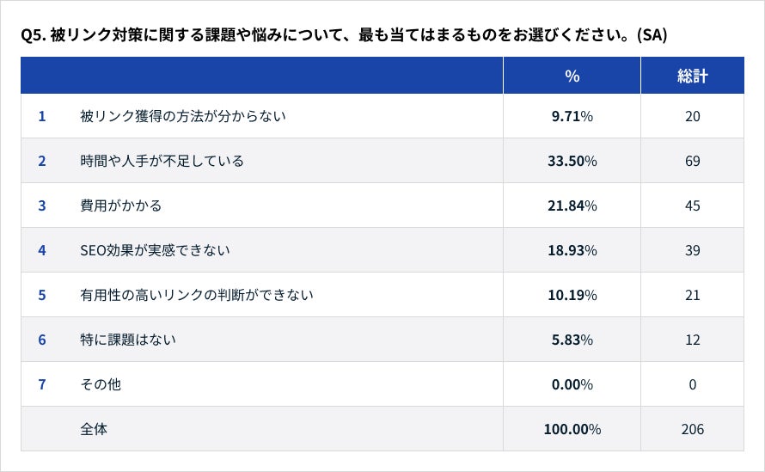765x472 pixels.
Task: Select the % column header
Action: [572, 76]
